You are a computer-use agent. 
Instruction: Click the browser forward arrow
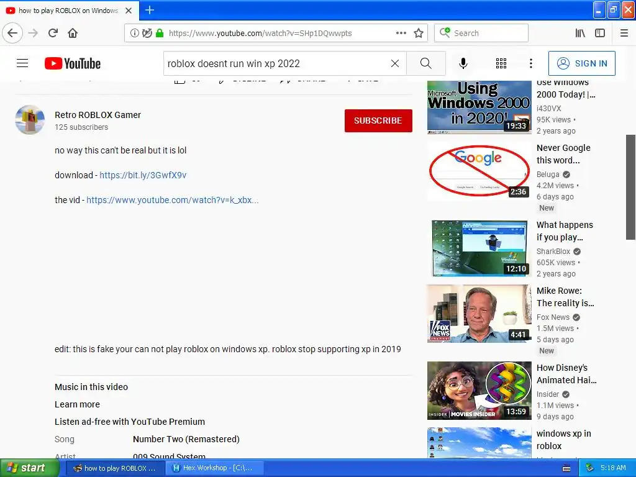pyautogui.click(x=33, y=33)
